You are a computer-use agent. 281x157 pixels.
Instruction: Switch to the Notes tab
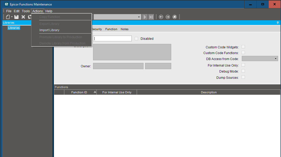click(x=124, y=29)
